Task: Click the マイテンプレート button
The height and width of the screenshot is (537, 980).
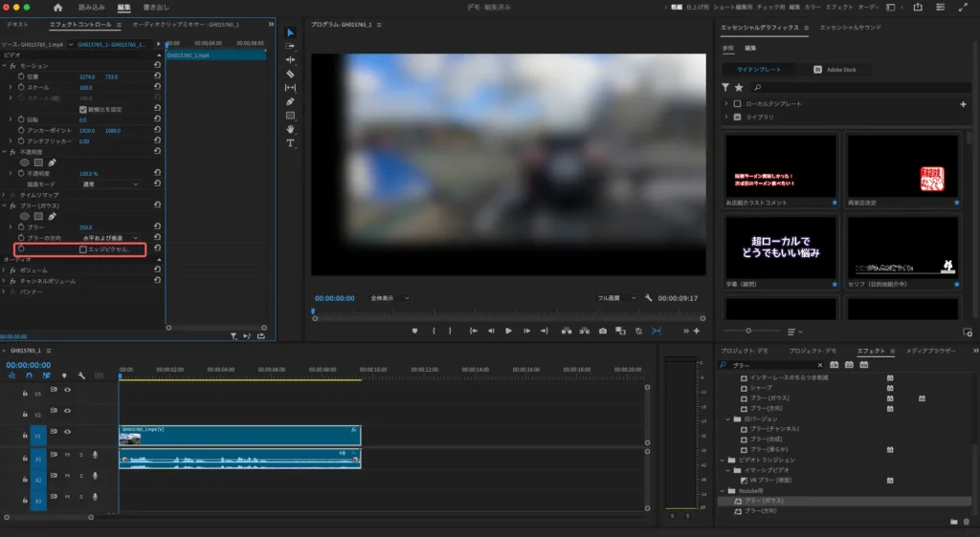Action: (758, 70)
